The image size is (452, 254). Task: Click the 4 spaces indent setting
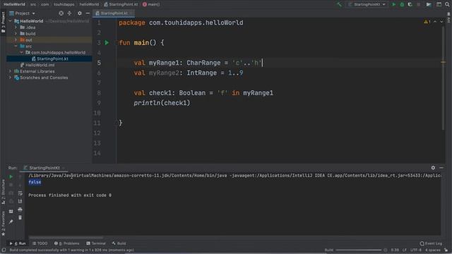point(432,250)
